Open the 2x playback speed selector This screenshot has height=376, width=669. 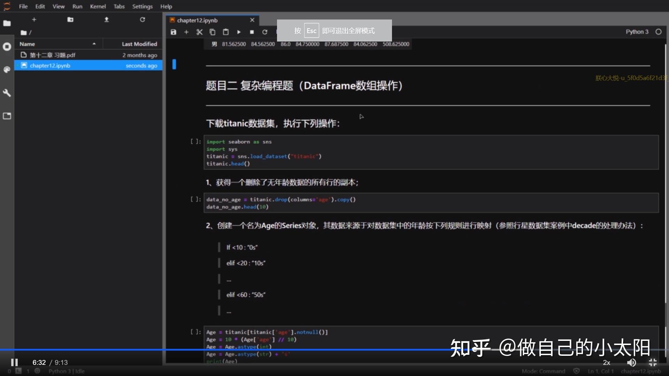point(606,362)
